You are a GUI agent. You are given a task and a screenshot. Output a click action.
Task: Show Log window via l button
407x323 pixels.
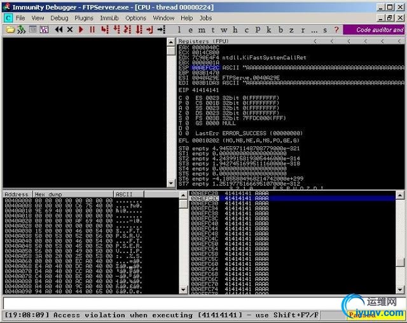click(179, 30)
